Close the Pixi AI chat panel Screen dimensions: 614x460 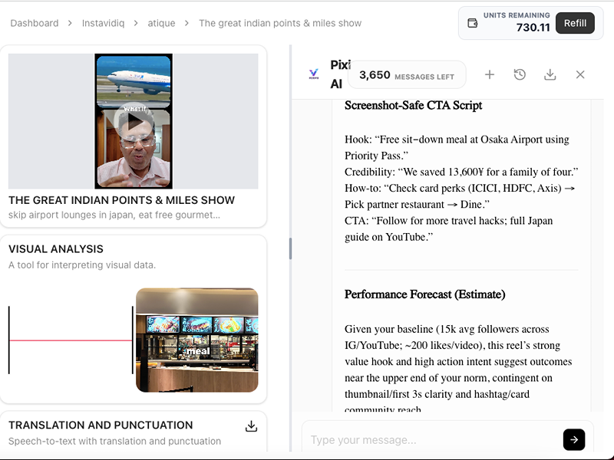click(580, 74)
